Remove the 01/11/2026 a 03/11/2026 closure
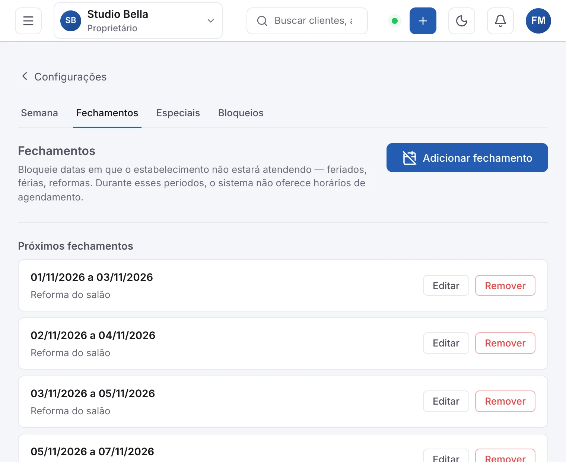 click(505, 285)
